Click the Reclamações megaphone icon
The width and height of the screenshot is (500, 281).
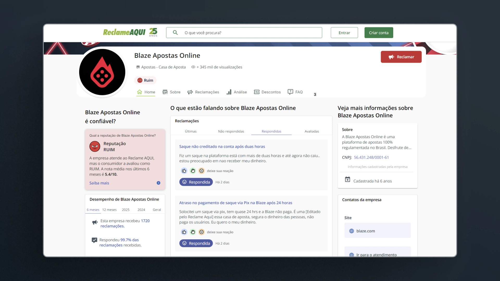point(190,92)
